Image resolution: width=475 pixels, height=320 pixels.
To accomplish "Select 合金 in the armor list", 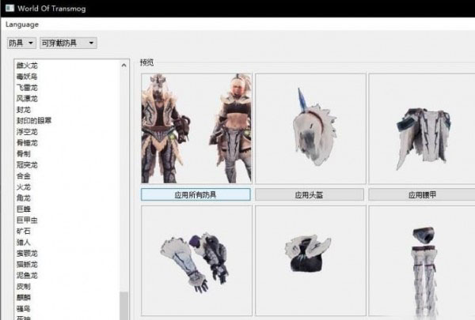I will point(24,176).
